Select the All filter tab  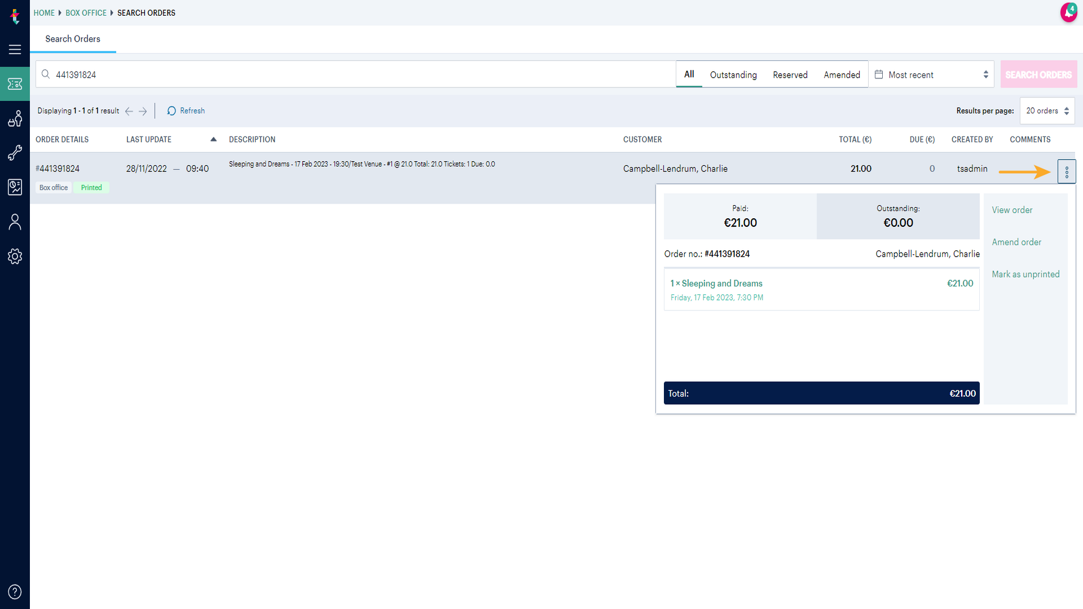coord(689,74)
